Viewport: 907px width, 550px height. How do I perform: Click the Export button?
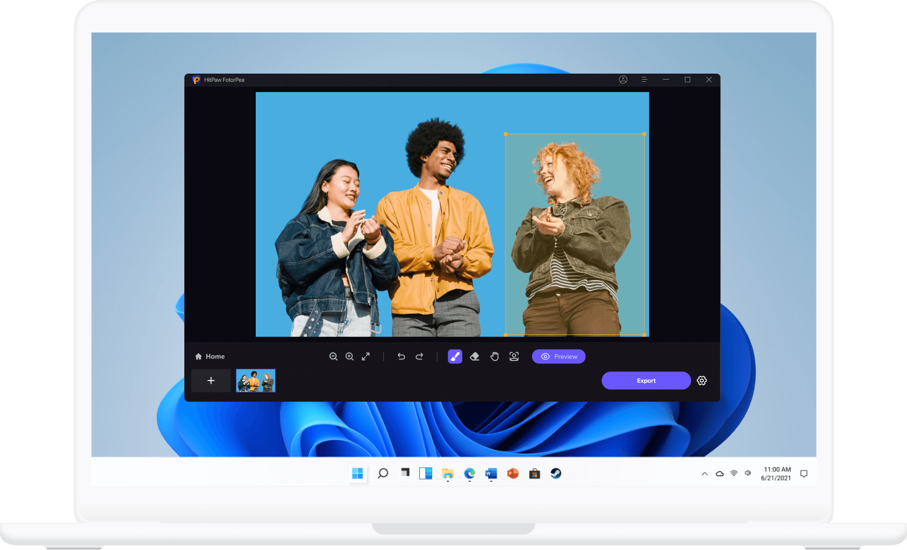coord(646,381)
